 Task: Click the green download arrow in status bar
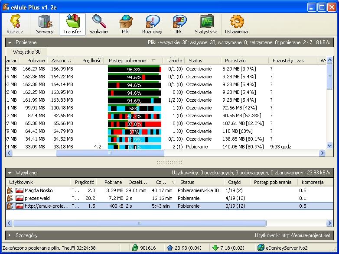click(x=215, y=248)
